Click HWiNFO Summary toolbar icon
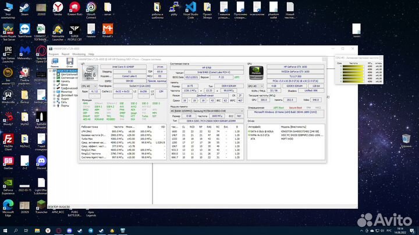The width and height of the screenshot is (419, 235). click(x=55, y=63)
